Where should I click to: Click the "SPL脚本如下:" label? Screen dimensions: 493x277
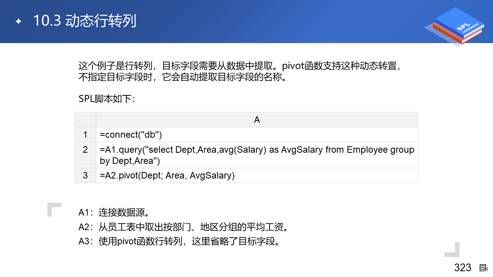coord(107,99)
